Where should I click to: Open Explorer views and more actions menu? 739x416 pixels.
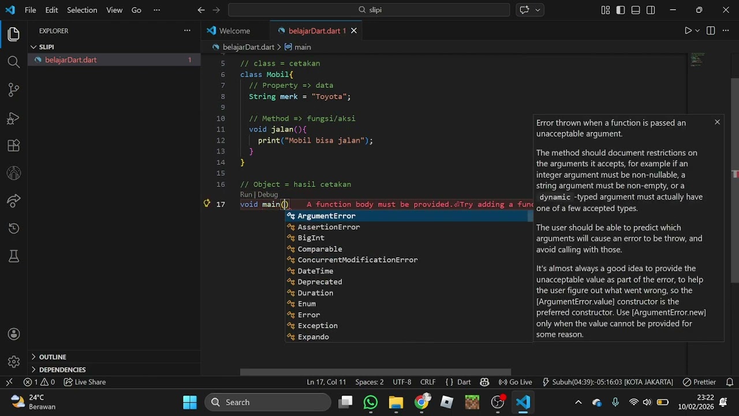[187, 31]
